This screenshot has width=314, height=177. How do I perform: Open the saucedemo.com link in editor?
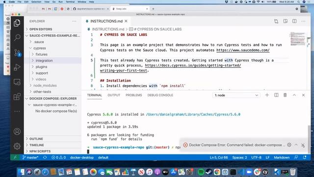pos(243,50)
